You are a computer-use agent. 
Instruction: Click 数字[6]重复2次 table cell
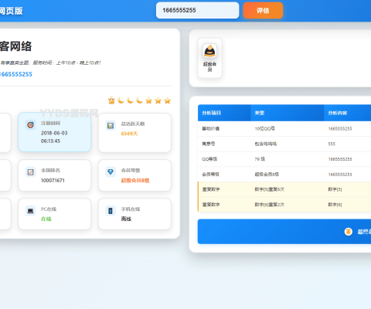pos(269,205)
